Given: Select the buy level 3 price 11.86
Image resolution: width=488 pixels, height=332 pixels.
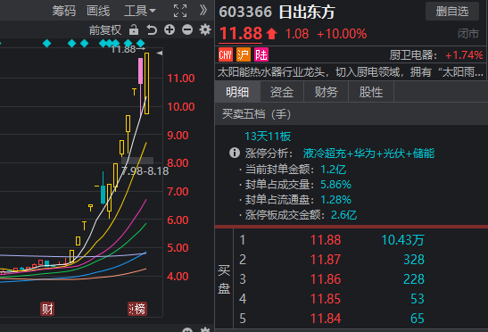Looking at the screenshot, I should tap(326, 279).
